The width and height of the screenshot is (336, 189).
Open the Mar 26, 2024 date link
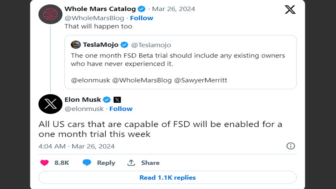(x=174, y=9)
